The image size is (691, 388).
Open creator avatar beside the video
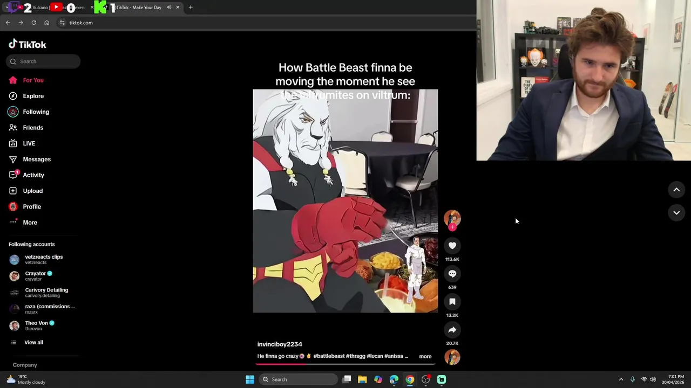452,218
